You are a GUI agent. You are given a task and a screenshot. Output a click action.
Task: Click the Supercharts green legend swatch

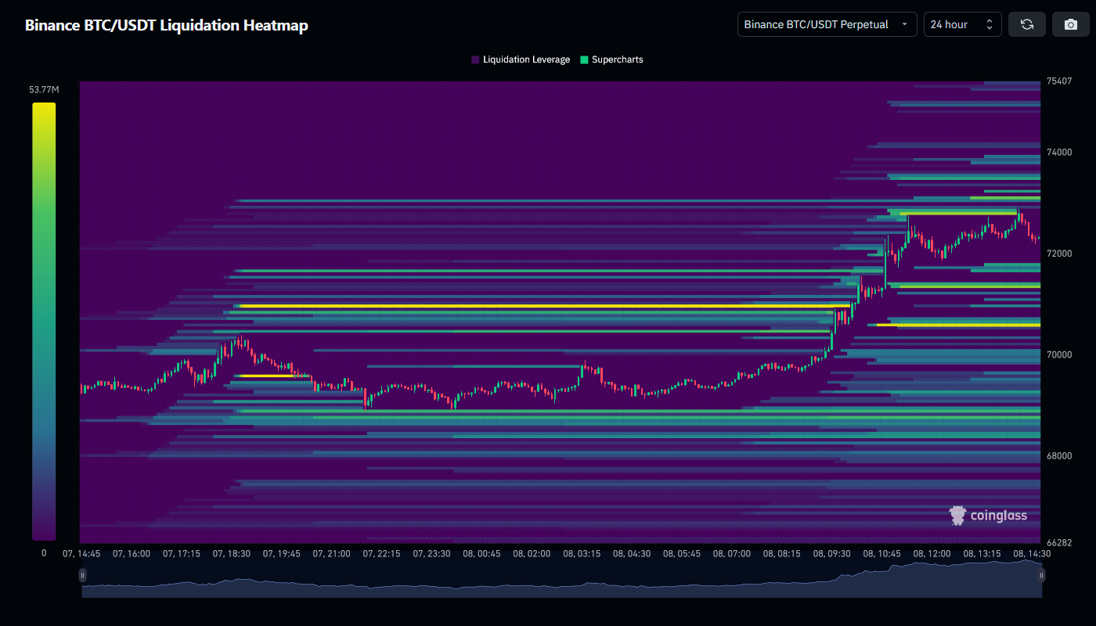584,59
